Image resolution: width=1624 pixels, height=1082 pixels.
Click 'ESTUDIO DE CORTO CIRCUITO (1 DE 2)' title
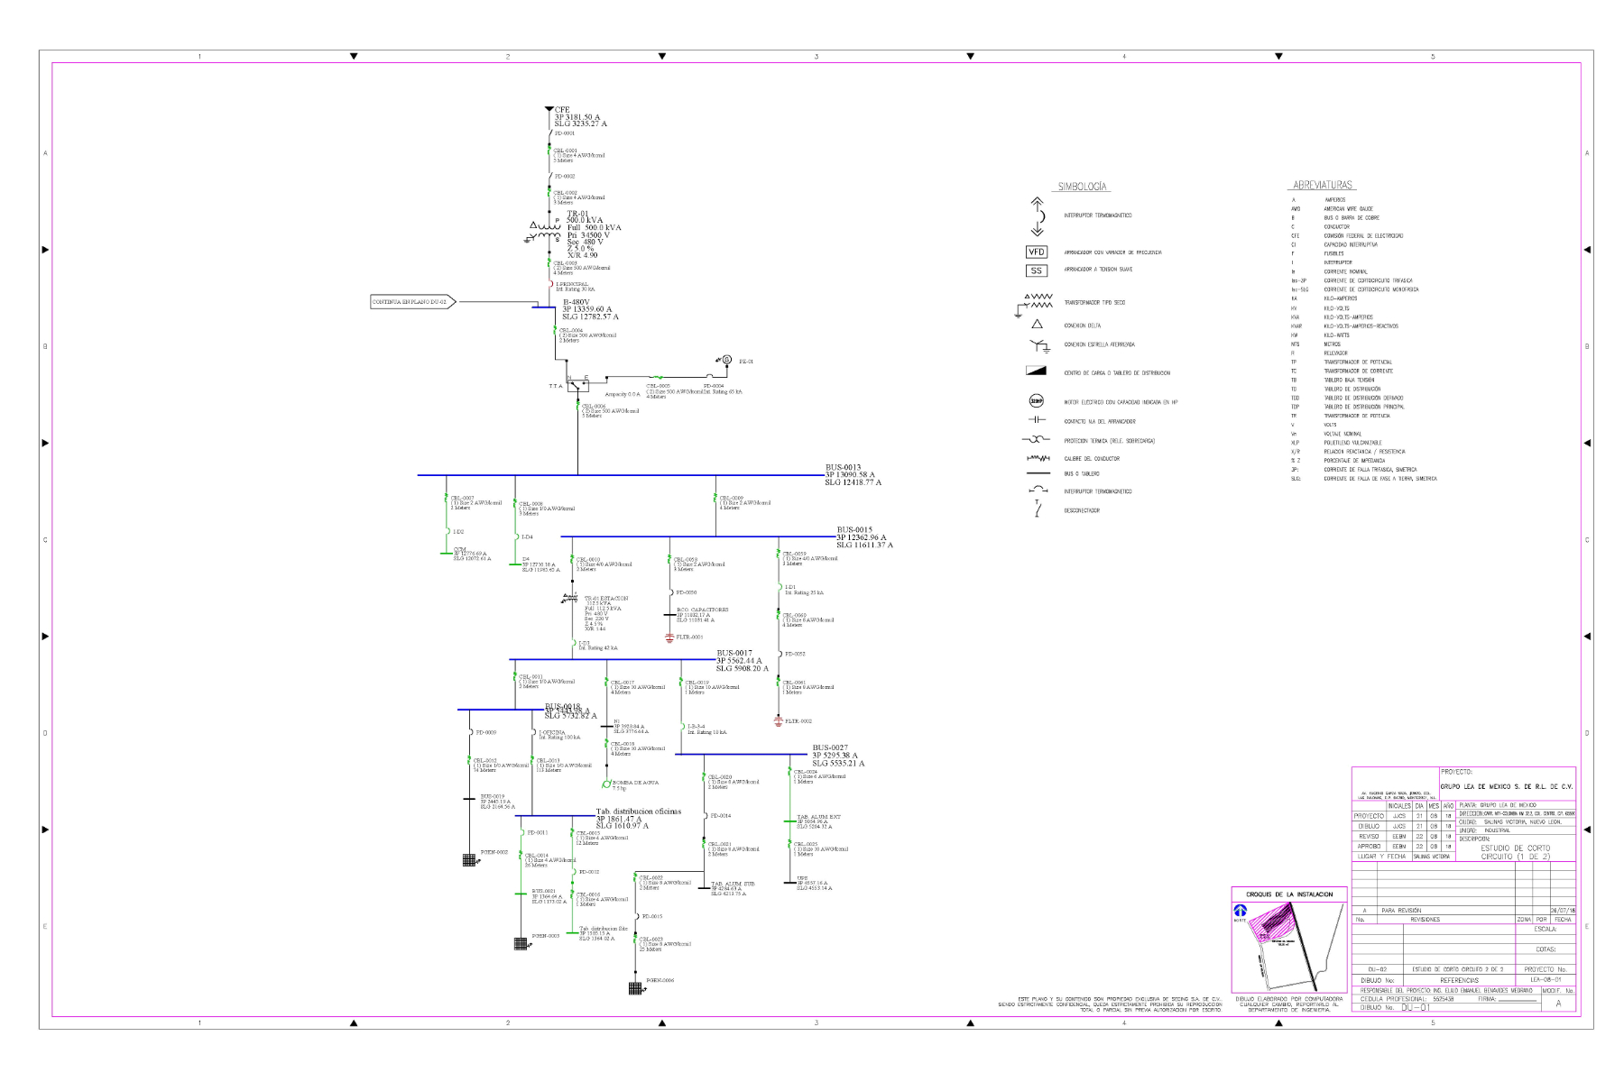point(1515,852)
